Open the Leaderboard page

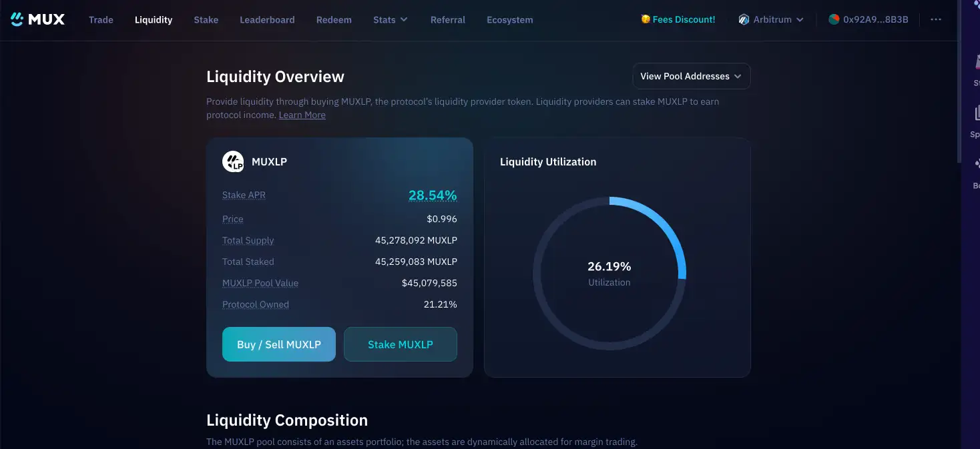tap(267, 19)
